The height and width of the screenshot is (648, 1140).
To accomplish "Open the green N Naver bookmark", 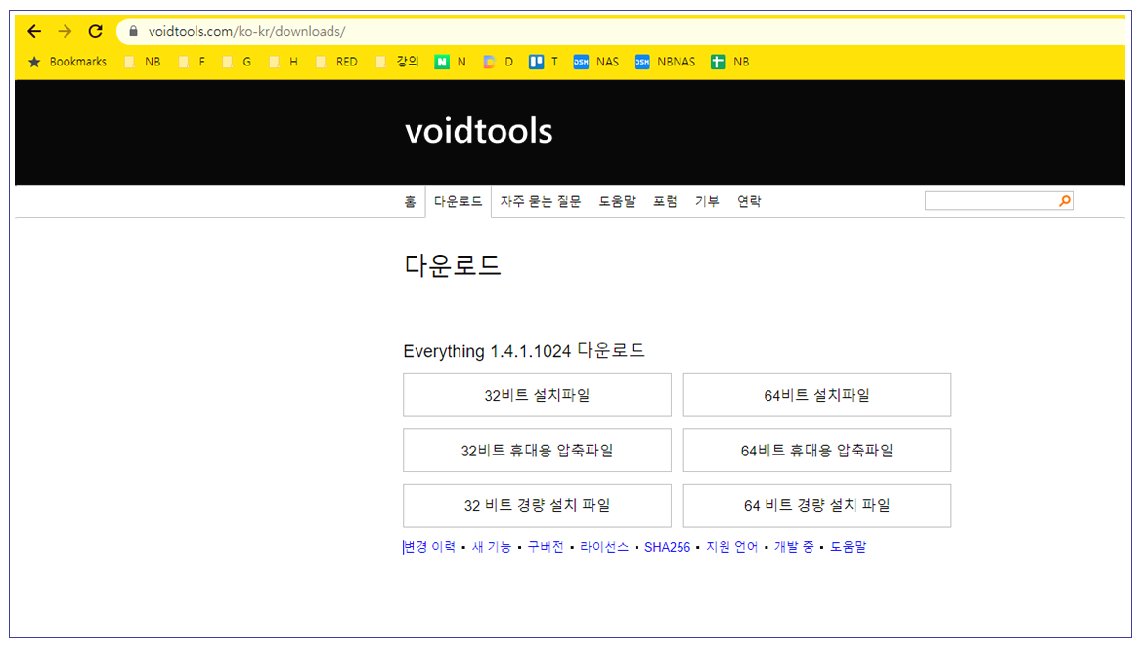I will point(451,62).
